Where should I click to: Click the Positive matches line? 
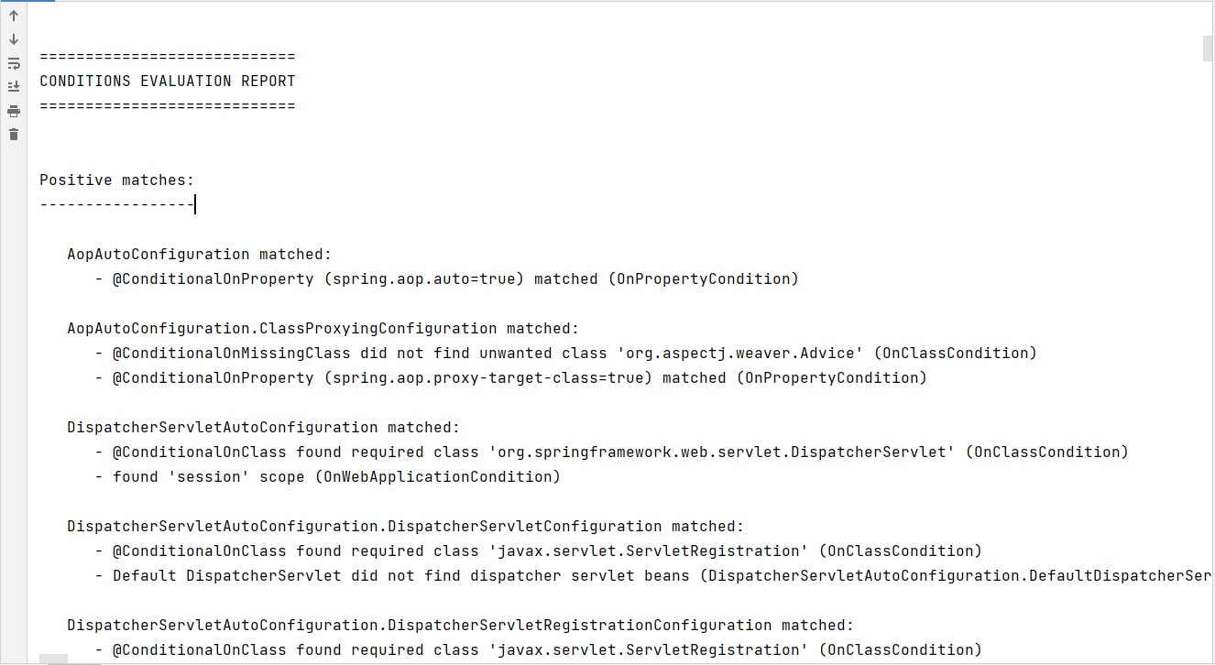tap(117, 180)
